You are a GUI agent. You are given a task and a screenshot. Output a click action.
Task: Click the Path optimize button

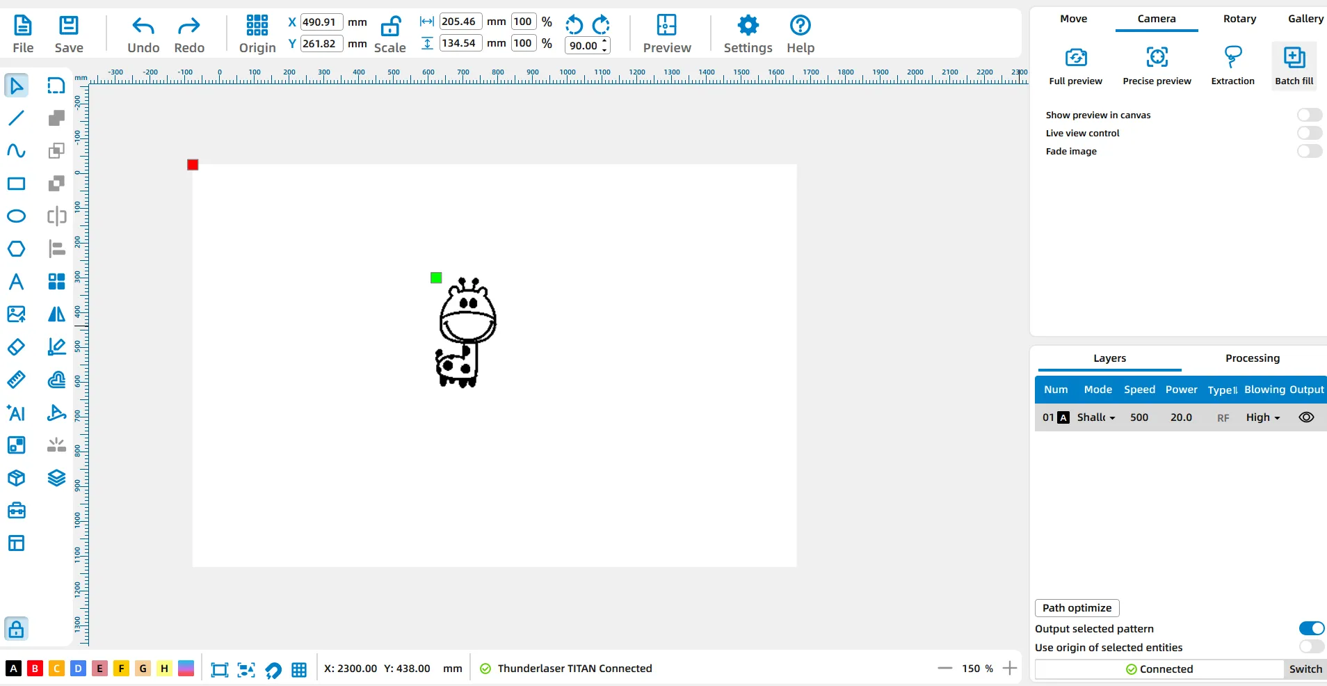click(1077, 608)
